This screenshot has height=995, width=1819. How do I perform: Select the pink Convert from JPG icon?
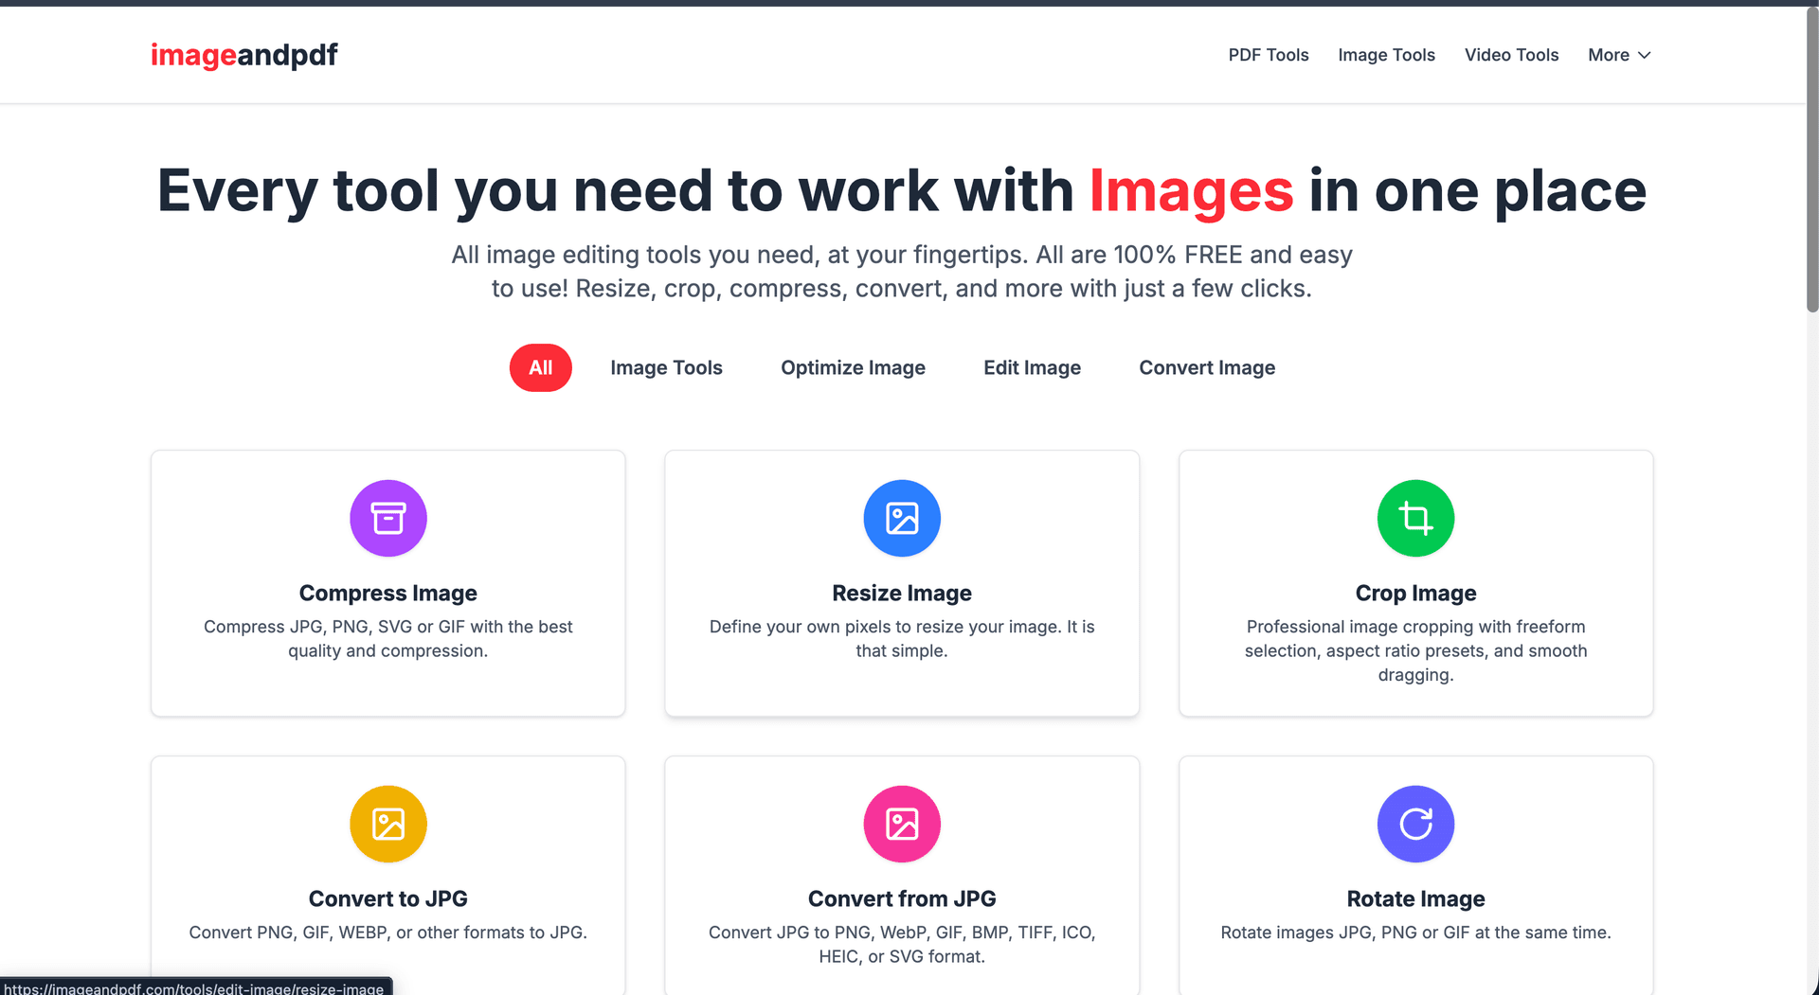(x=901, y=824)
